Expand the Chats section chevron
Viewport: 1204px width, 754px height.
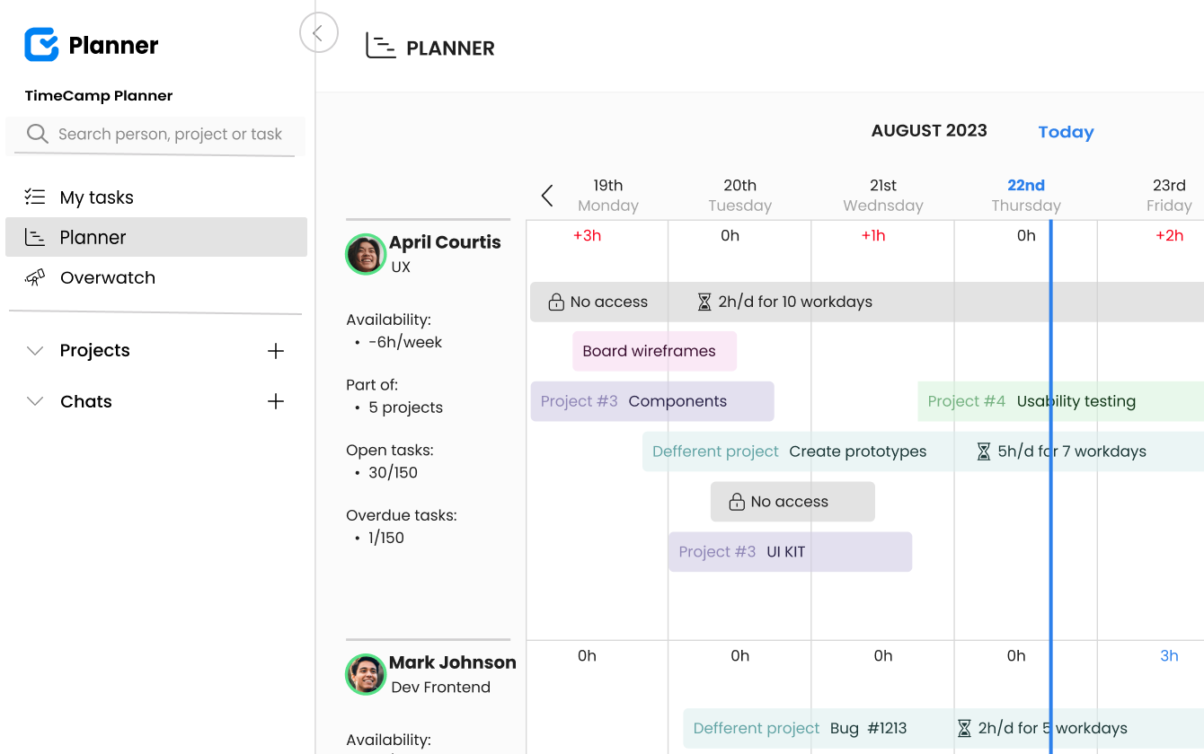coord(35,401)
